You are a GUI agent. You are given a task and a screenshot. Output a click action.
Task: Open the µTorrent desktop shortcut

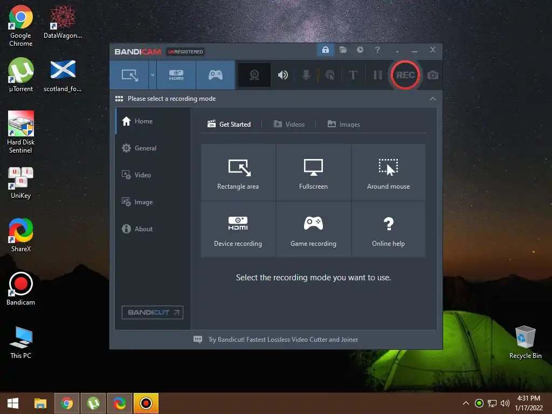tap(21, 75)
